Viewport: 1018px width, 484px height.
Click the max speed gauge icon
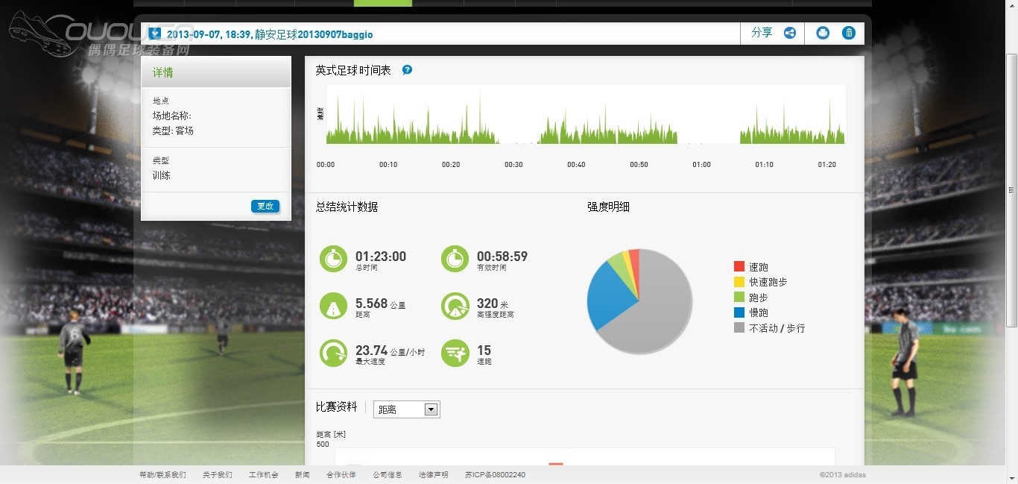coord(333,353)
